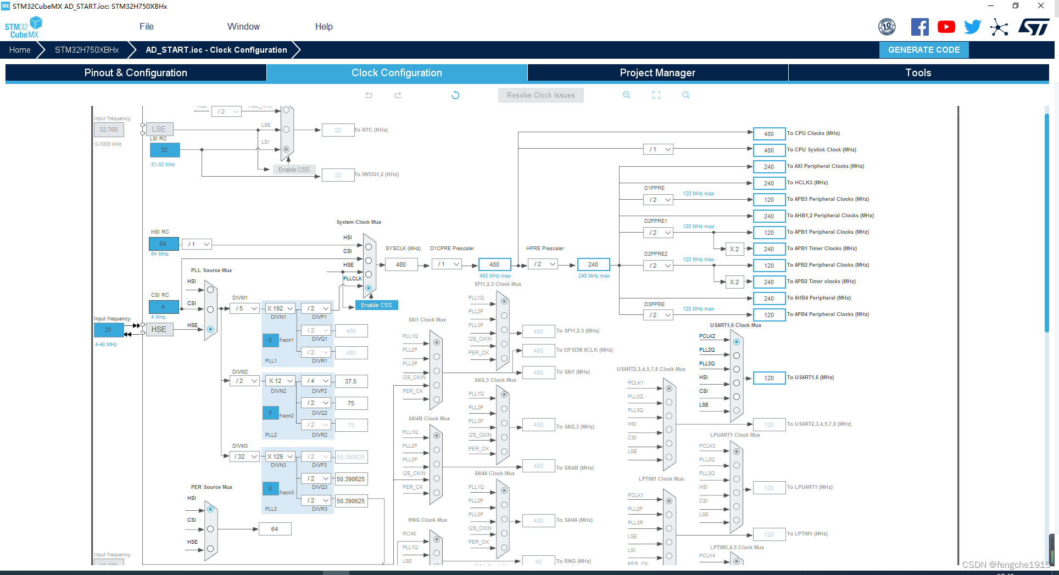The height and width of the screenshot is (575, 1059).
Task: Click the HSE input frequency field 25
Action: pos(109,330)
